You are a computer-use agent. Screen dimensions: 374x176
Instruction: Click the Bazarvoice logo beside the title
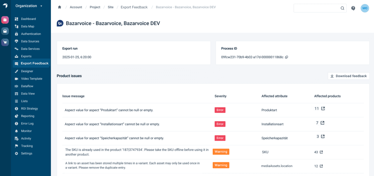coord(60,23)
